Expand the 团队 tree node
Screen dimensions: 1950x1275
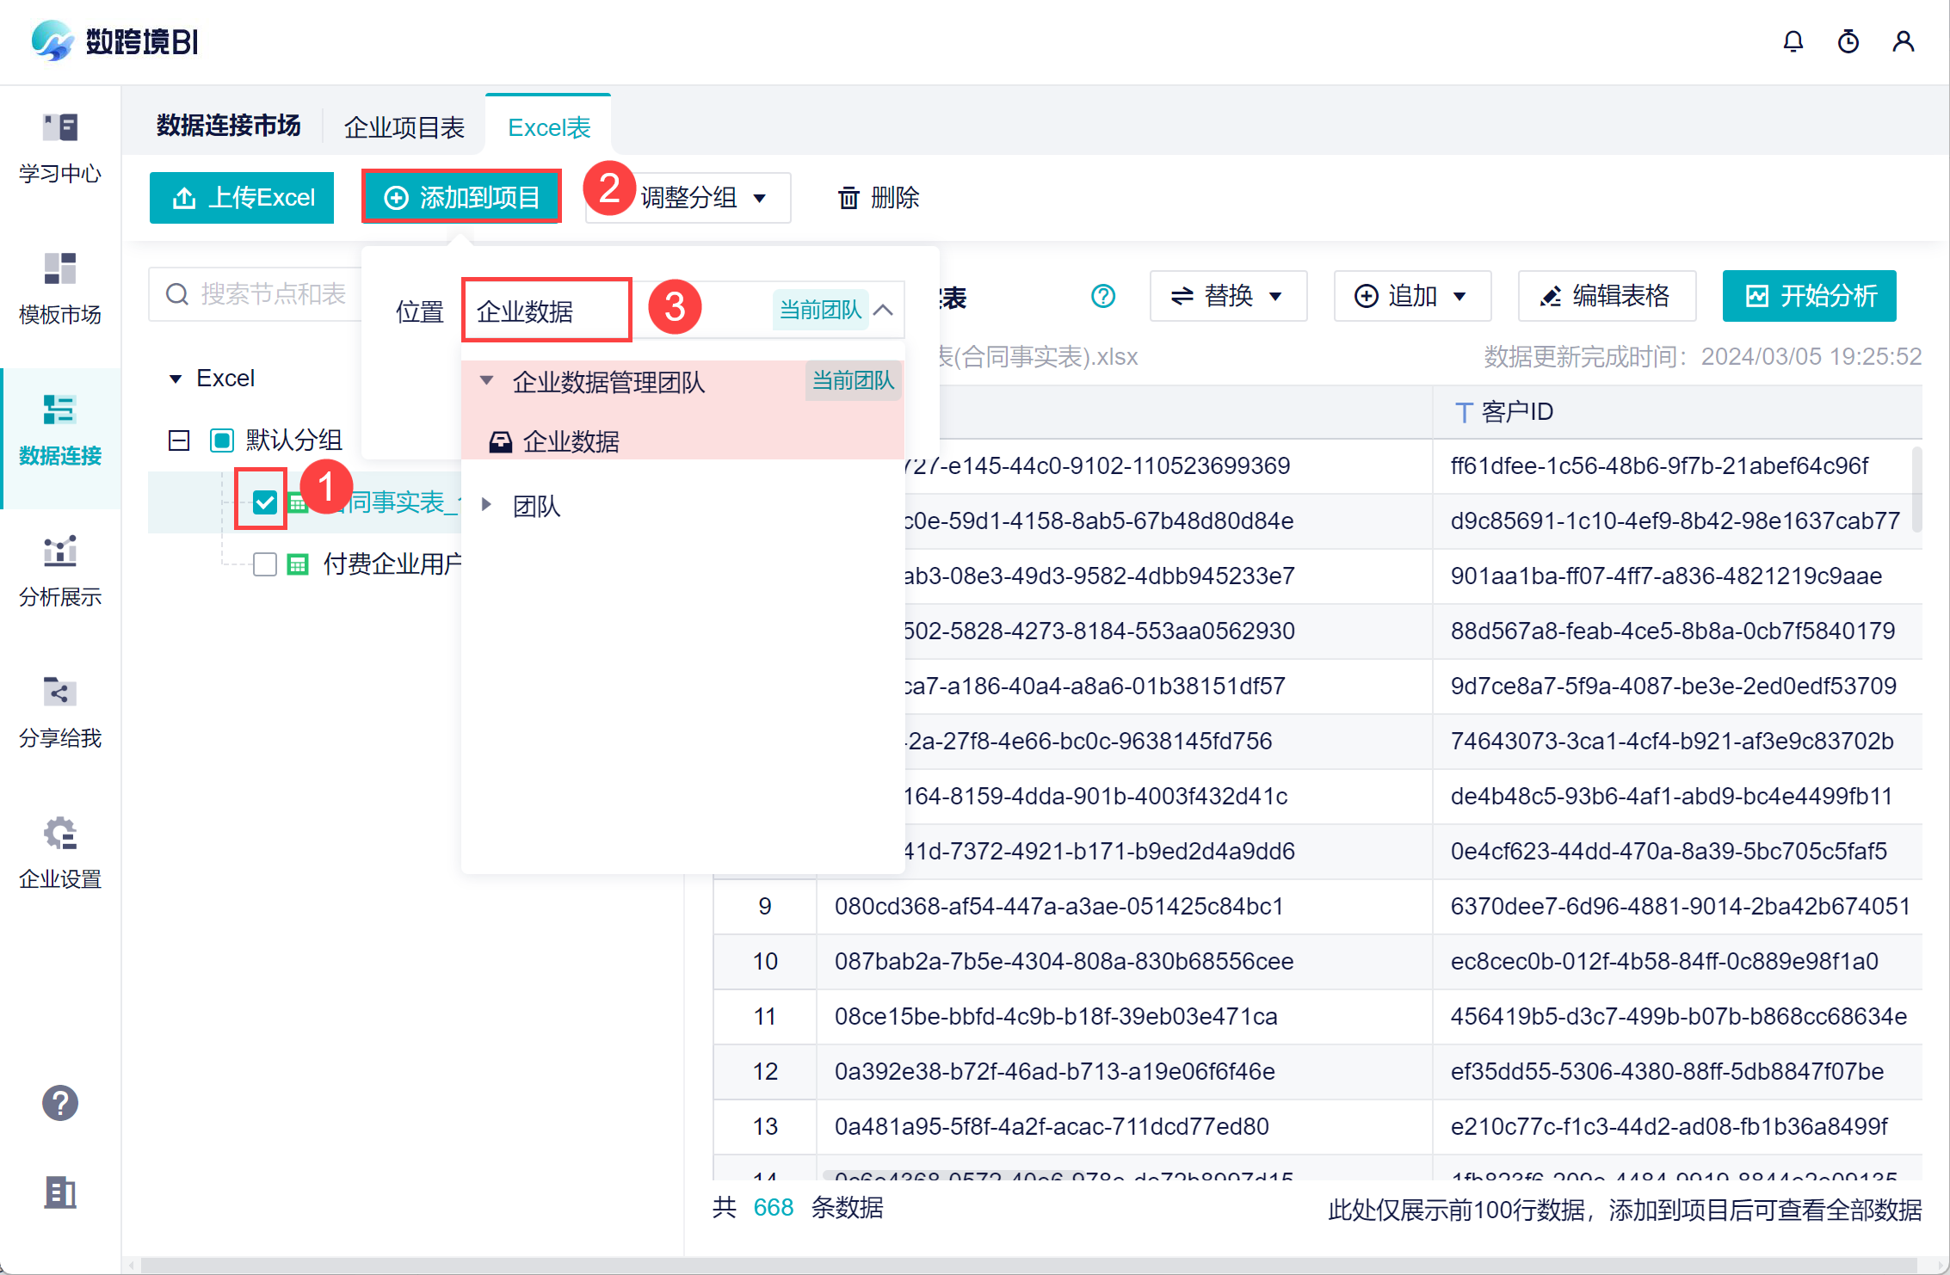[486, 505]
